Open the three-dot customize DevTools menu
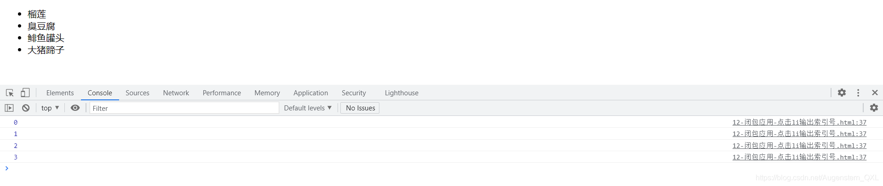883x186 pixels. pos(858,93)
